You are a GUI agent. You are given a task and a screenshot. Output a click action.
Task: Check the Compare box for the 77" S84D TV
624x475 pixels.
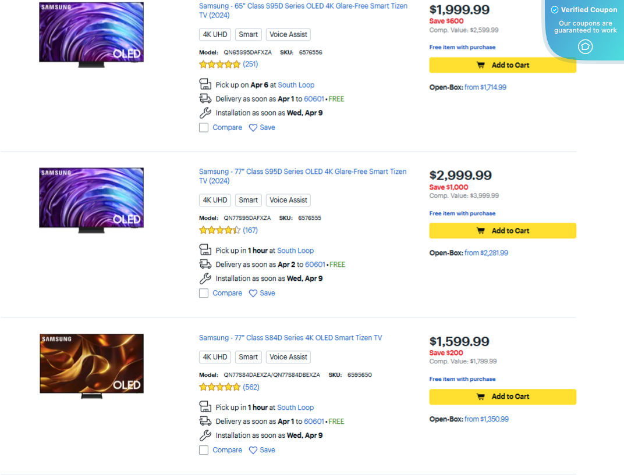pyautogui.click(x=203, y=449)
